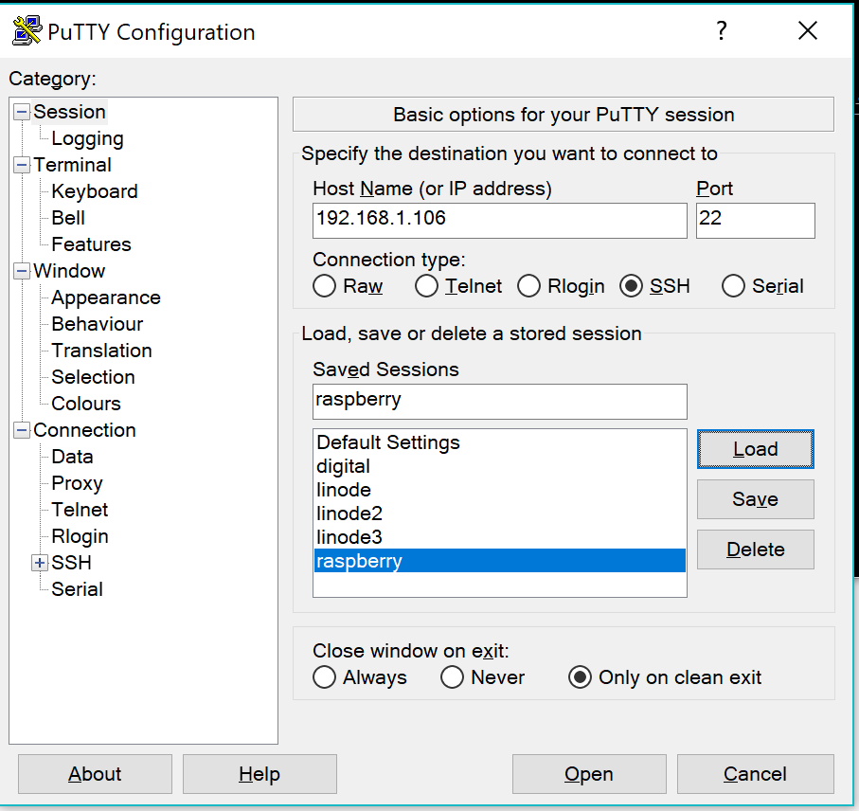Select the Connection category
This screenshot has width=859, height=811.
pos(84,430)
